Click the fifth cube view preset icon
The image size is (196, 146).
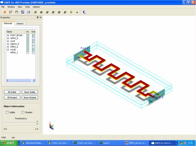(x=59, y=12)
